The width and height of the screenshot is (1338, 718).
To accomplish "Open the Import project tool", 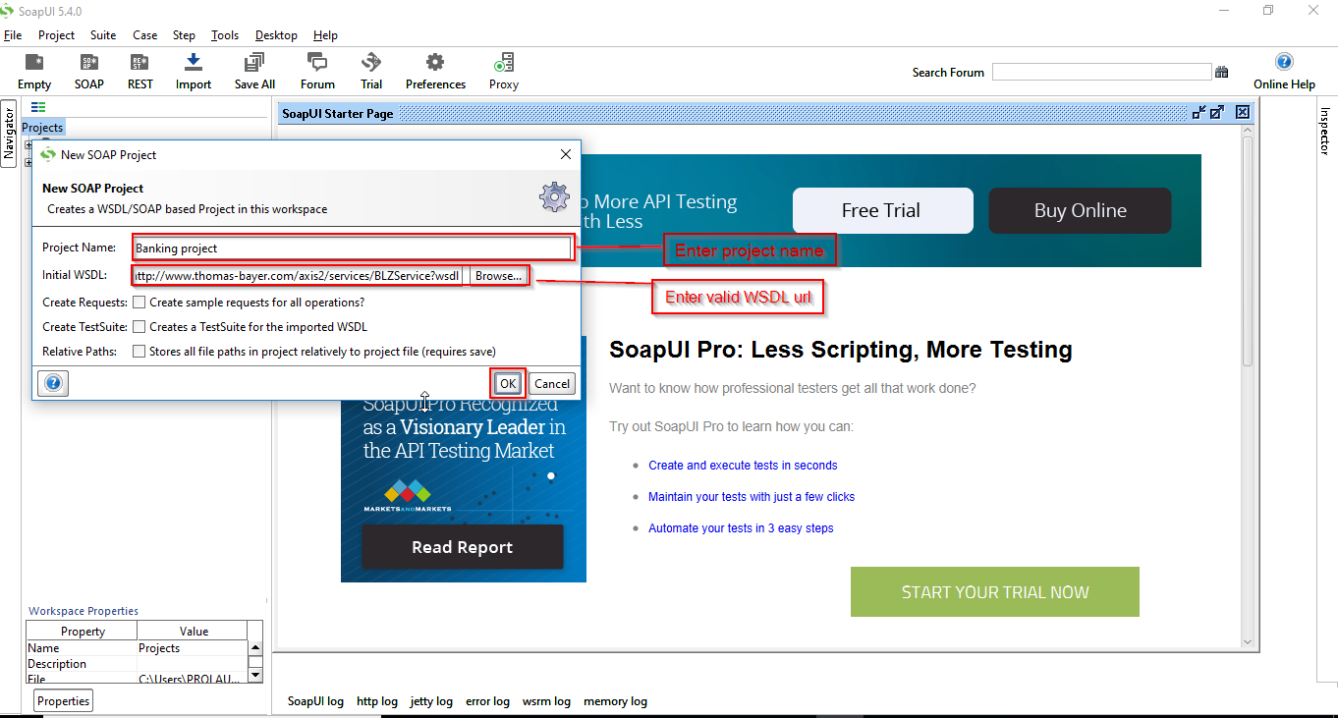I will (x=193, y=69).
